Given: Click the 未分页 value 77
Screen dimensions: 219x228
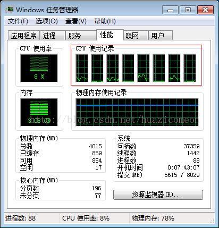Looking at the screenshot, I should pos(98,196).
